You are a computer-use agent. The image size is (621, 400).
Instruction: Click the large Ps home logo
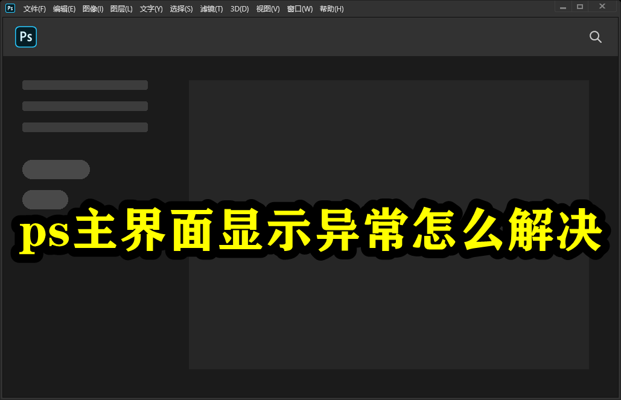[26, 37]
